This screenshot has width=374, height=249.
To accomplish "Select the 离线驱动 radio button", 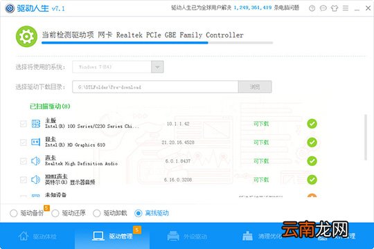I will pyautogui.click(x=139, y=213).
